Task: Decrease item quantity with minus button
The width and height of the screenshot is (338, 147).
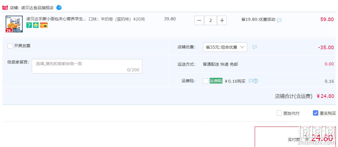Action: click(199, 21)
